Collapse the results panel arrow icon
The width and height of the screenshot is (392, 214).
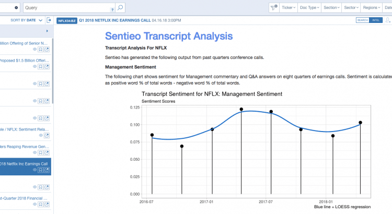(49, 20)
